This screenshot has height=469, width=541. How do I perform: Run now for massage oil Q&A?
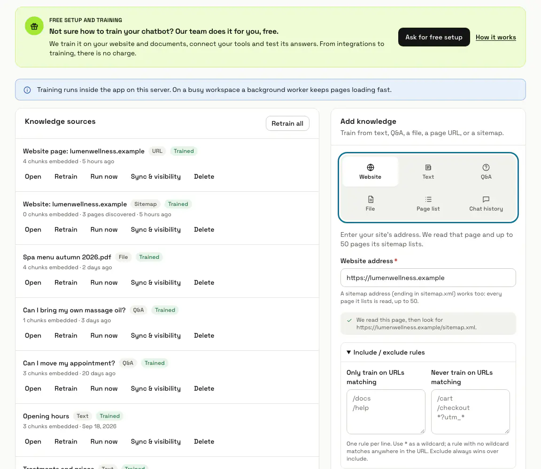(x=104, y=336)
